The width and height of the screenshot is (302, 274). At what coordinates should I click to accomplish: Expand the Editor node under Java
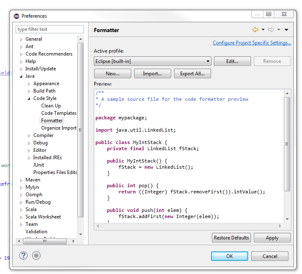pos(29,151)
